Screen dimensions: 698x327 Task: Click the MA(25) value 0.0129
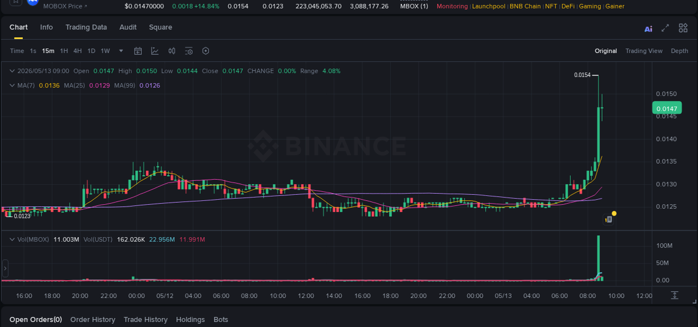click(99, 85)
